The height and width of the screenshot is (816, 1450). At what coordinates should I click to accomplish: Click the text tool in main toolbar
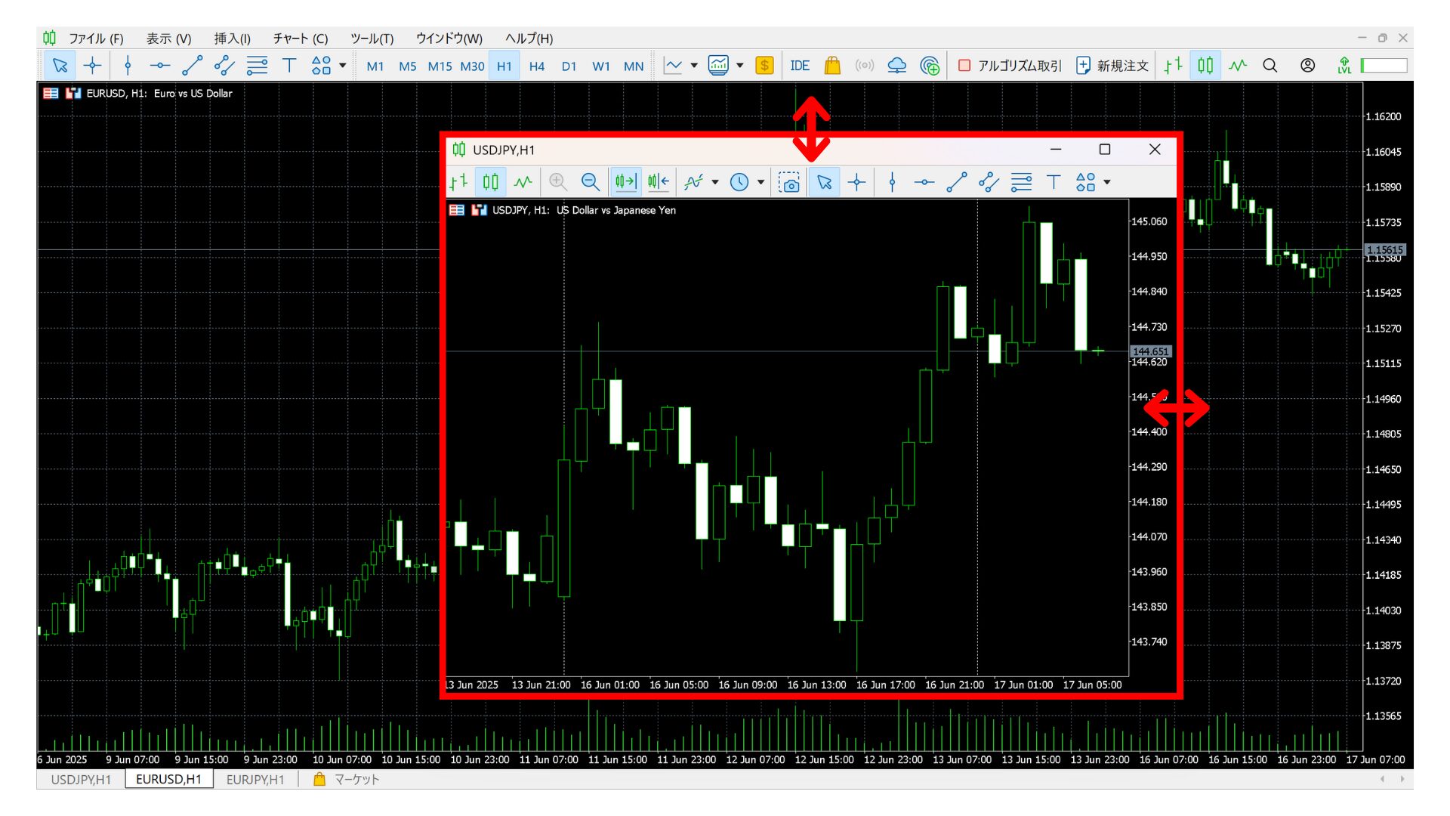(289, 66)
